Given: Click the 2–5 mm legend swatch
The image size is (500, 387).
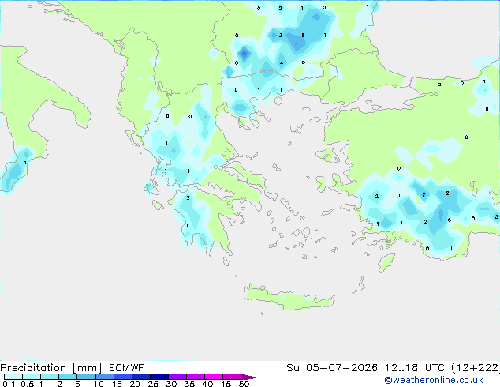Looking at the screenshot, I should point(68,377).
